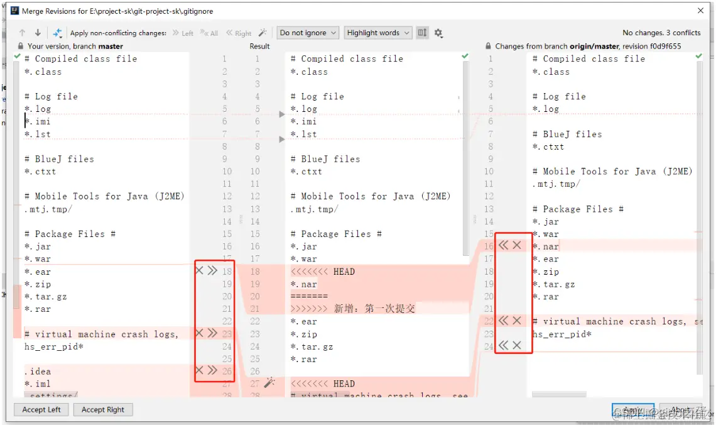Click '# Compiled class file' in Result pane

point(347,59)
